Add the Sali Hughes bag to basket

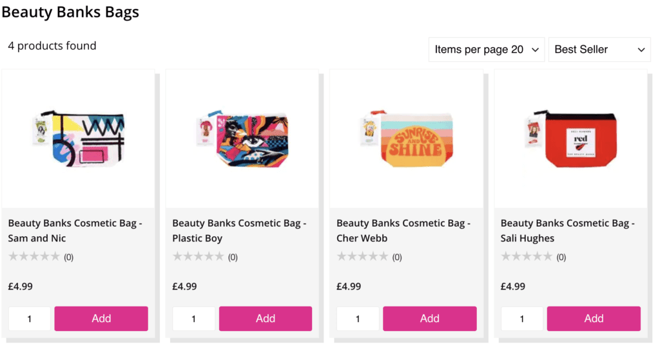[594, 319]
